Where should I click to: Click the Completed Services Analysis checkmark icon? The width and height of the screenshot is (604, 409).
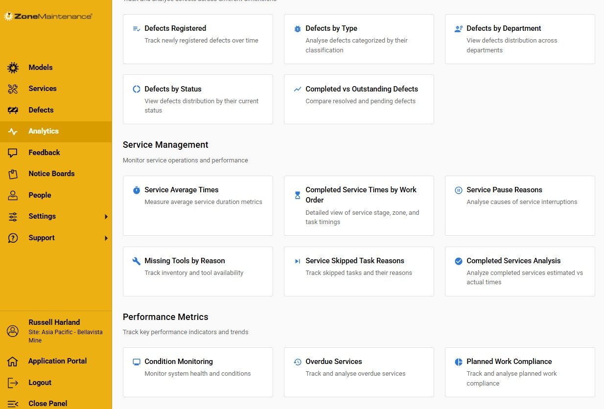tap(459, 261)
